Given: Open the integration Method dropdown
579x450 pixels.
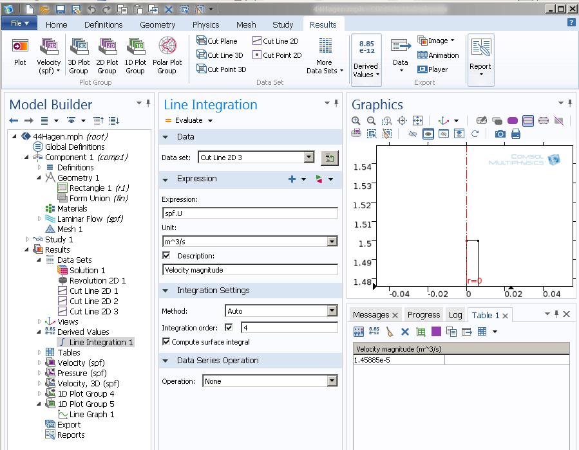Looking at the screenshot, I should point(332,311).
